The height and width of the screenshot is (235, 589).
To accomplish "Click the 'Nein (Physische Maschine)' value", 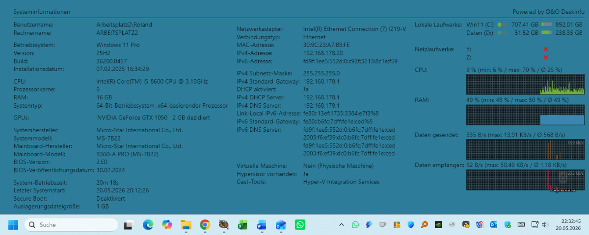I will 338,166.
